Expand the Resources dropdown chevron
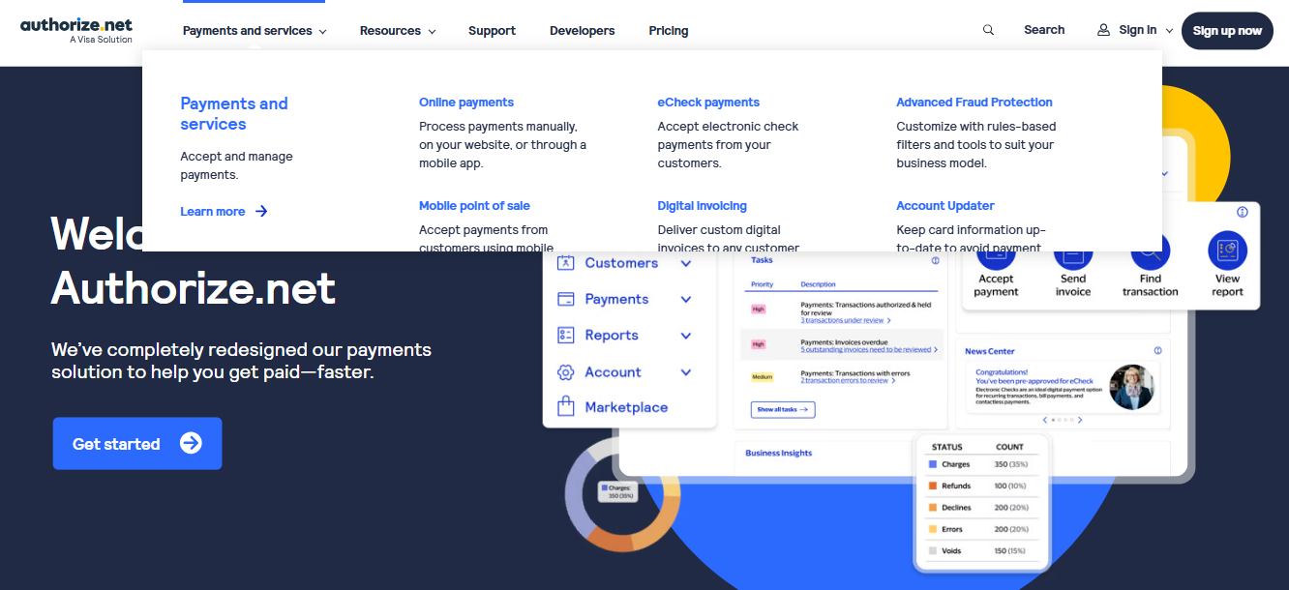This screenshot has height=590, width=1289. click(432, 32)
